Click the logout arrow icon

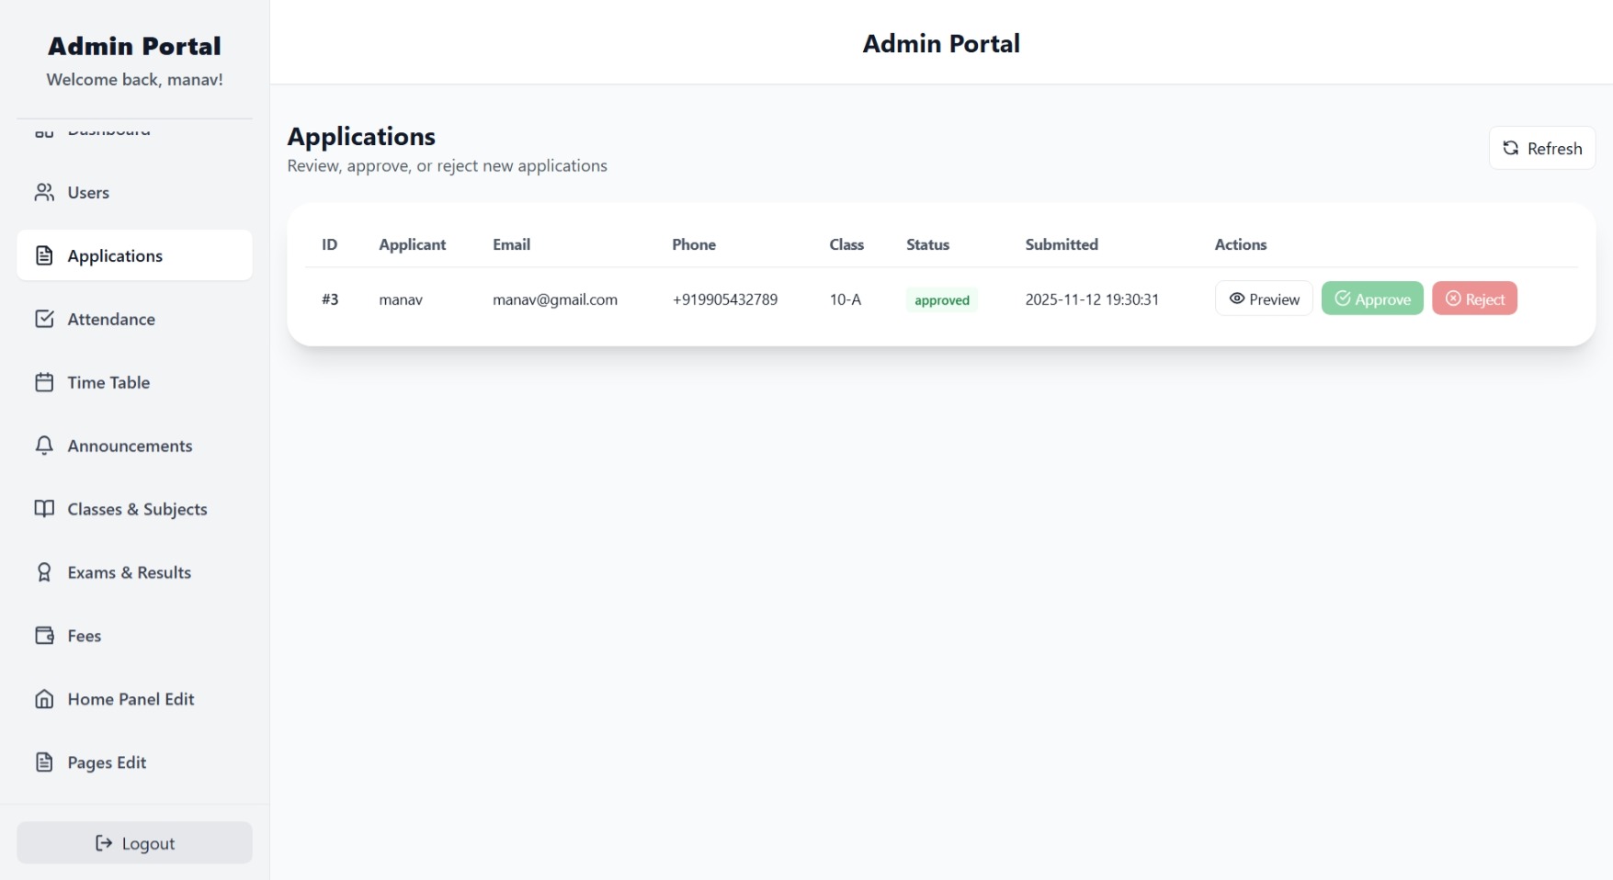101,842
